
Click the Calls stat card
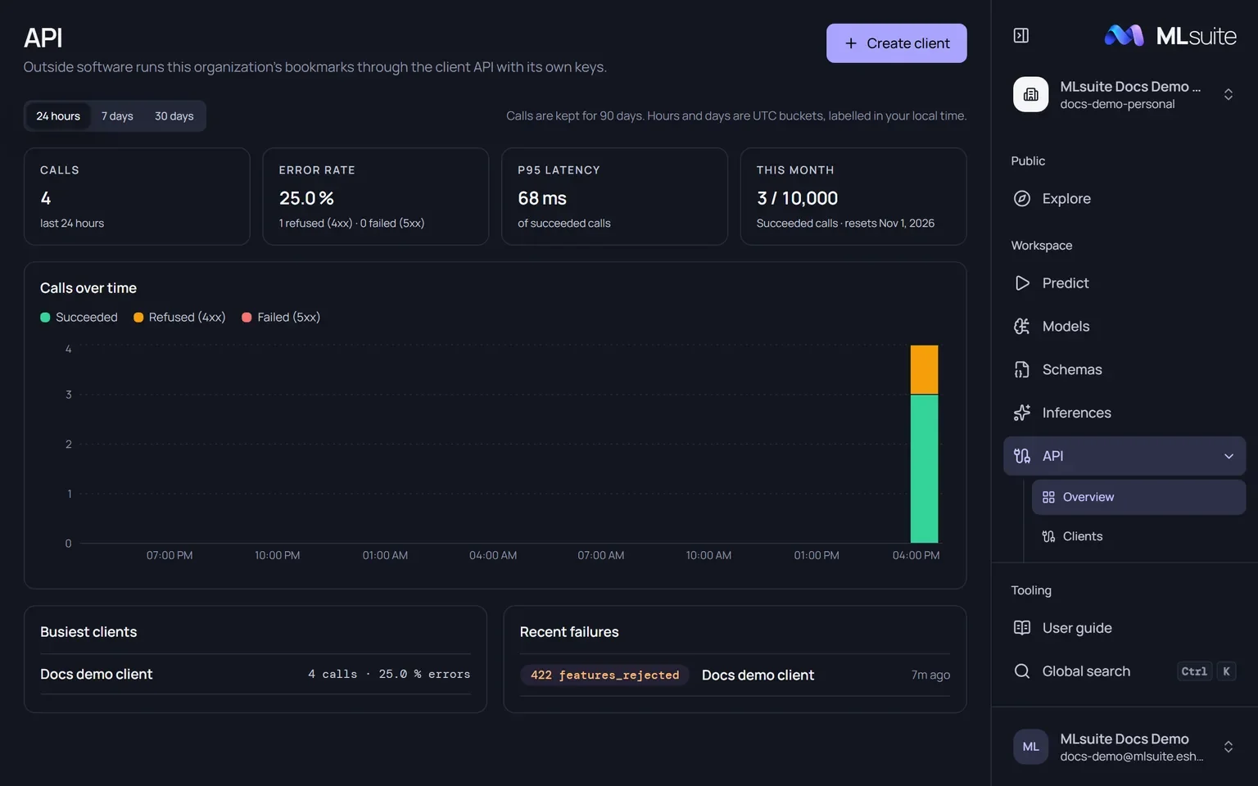point(137,196)
